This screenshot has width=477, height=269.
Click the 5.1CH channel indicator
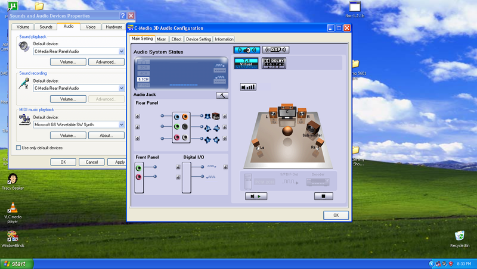pos(143,79)
